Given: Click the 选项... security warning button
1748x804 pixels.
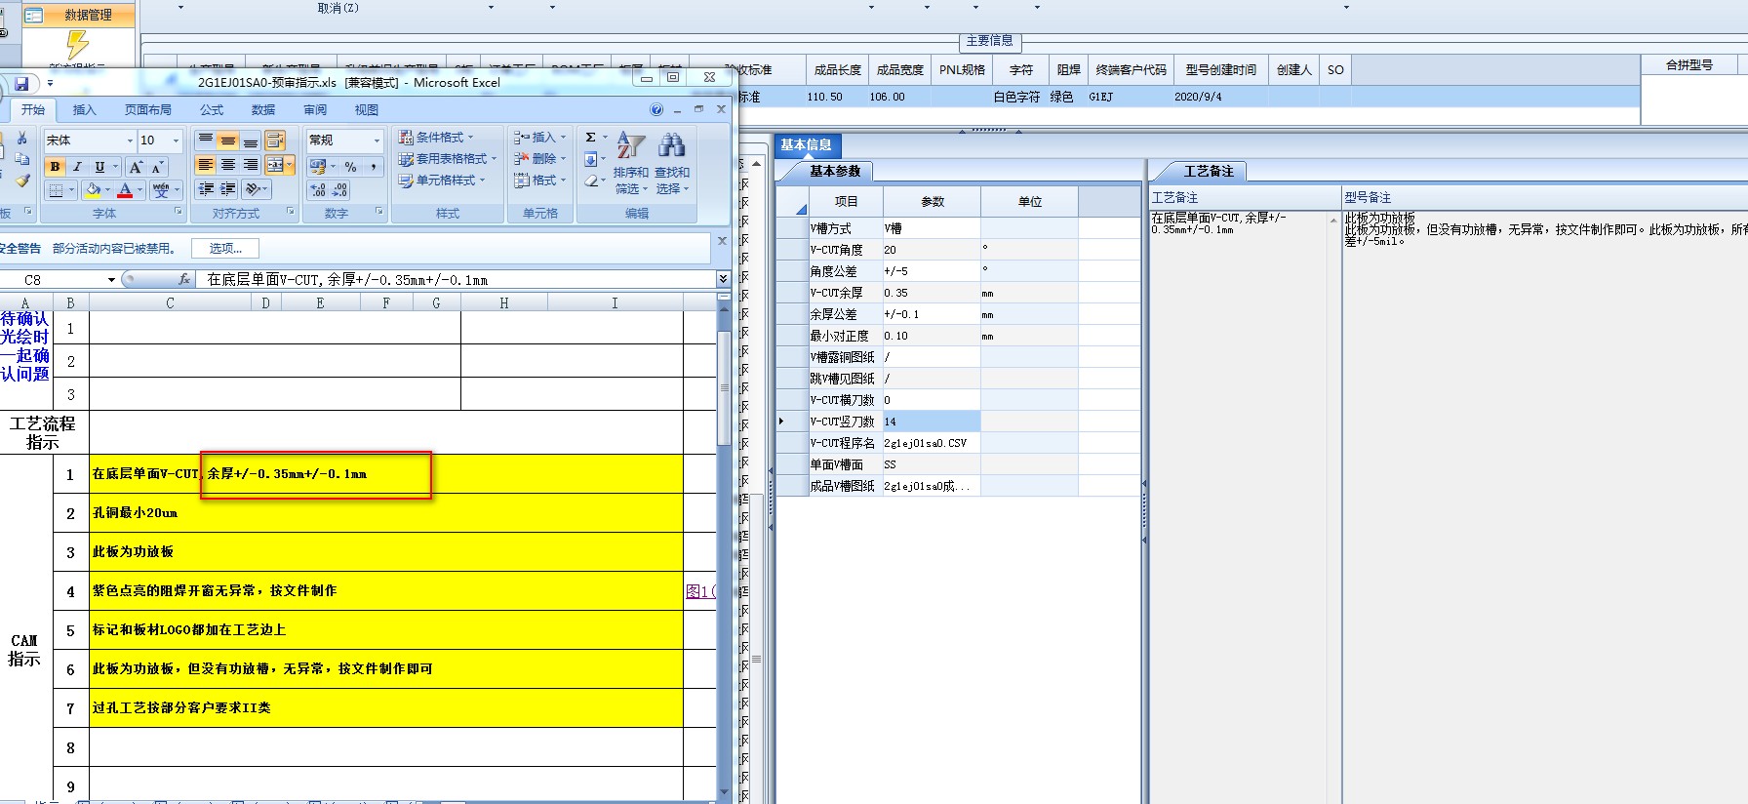Looking at the screenshot, I should click(x=226, y=249).
